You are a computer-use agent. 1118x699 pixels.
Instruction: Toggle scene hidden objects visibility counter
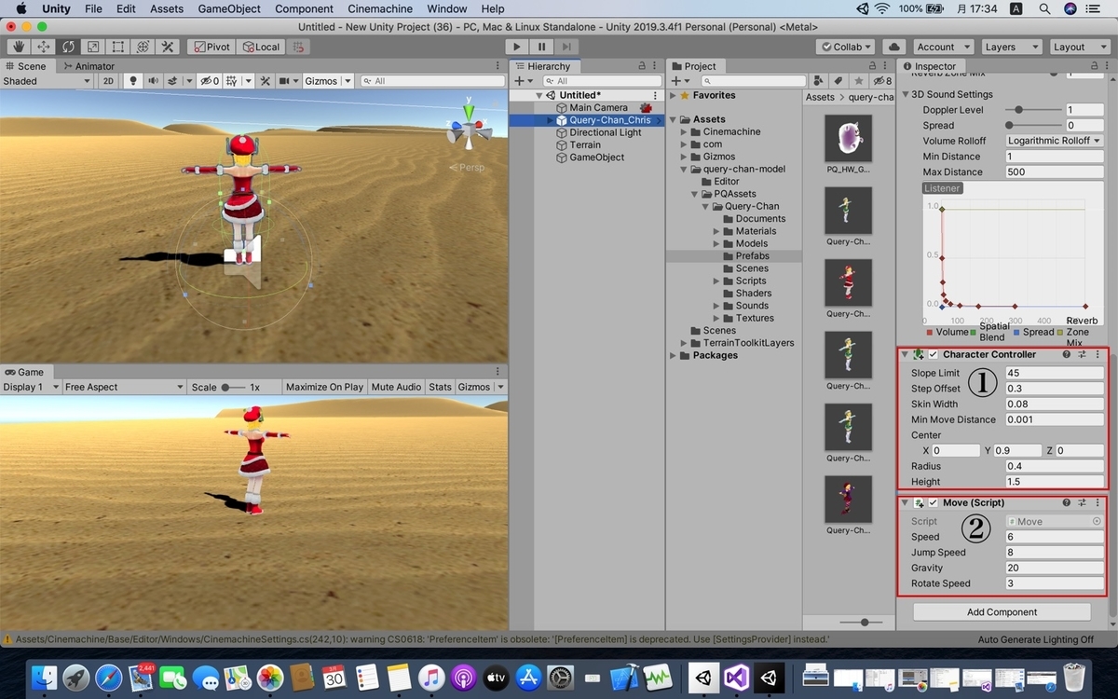point(210,81)
